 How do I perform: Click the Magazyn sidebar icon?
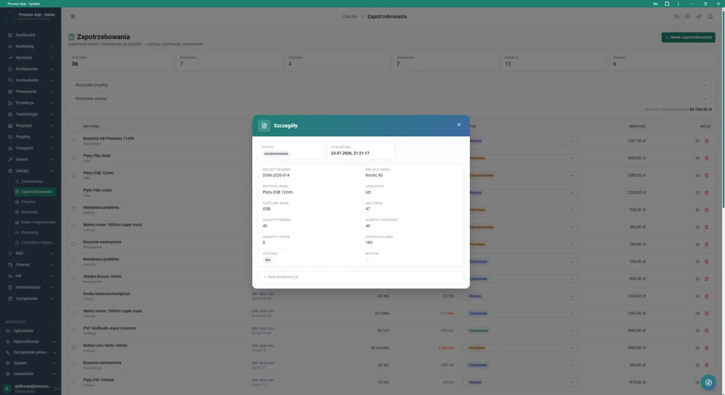[x=10, y=125]
